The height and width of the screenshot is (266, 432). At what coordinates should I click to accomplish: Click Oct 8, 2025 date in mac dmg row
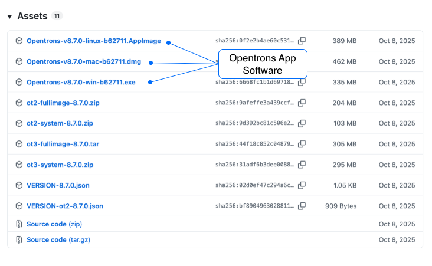coord(397,61)
